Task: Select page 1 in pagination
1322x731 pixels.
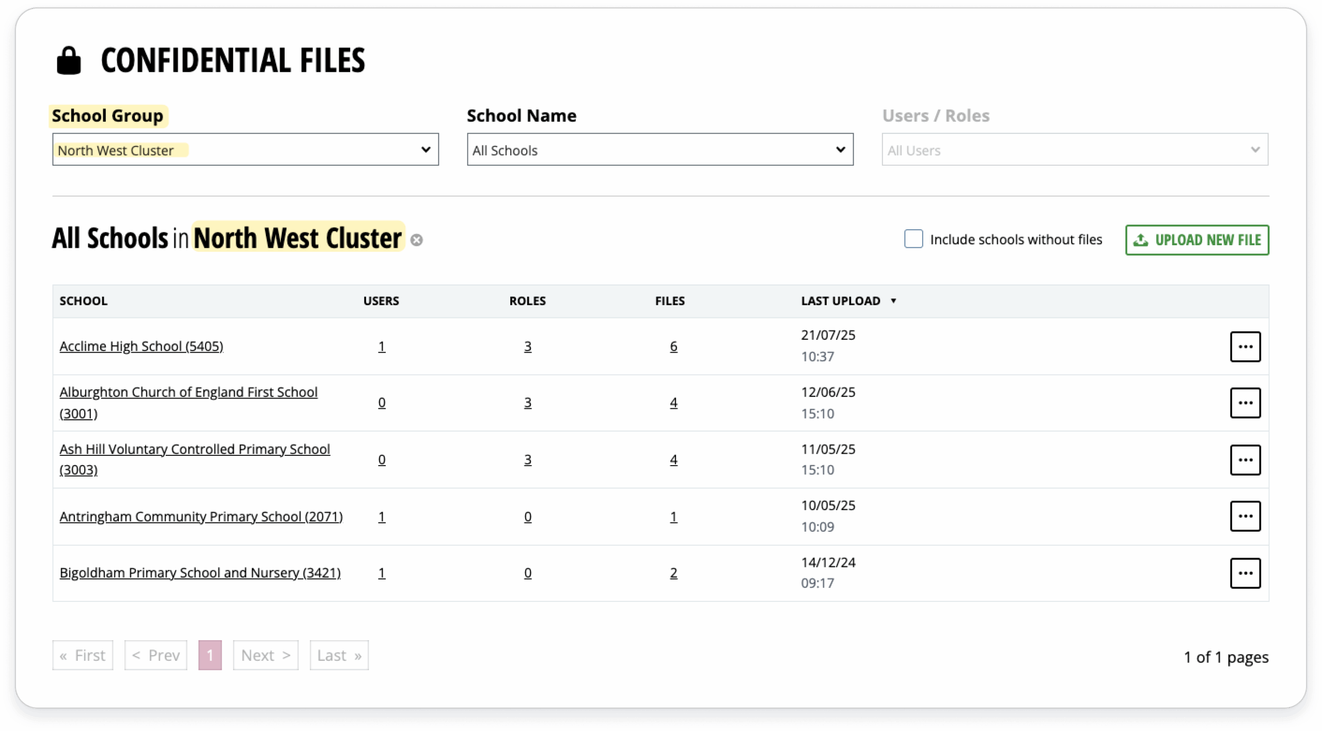Action: (210, 655)
